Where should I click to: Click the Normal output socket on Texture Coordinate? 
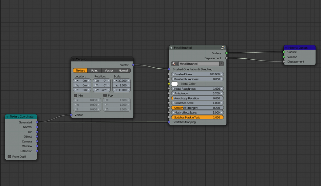click(37, 127)
